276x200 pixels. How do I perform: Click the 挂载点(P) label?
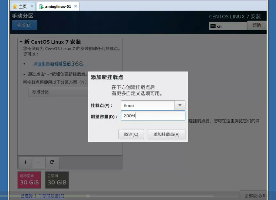[102, 106]
